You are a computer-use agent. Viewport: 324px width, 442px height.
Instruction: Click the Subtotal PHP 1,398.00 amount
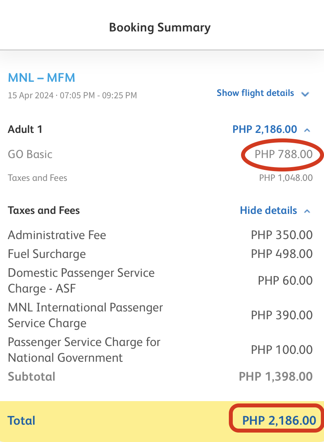pos(276,377)
